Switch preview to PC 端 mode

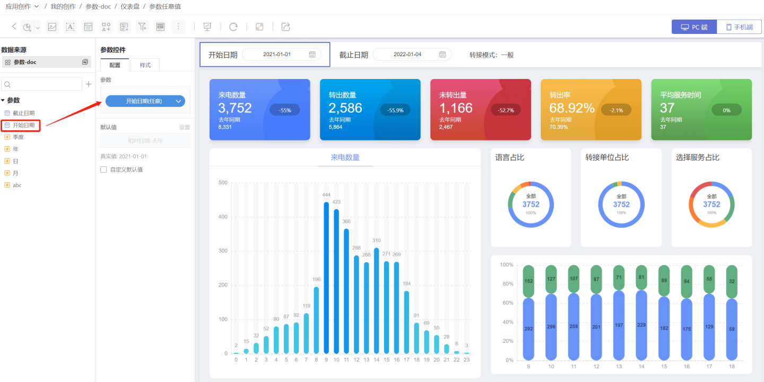[694, 27]
